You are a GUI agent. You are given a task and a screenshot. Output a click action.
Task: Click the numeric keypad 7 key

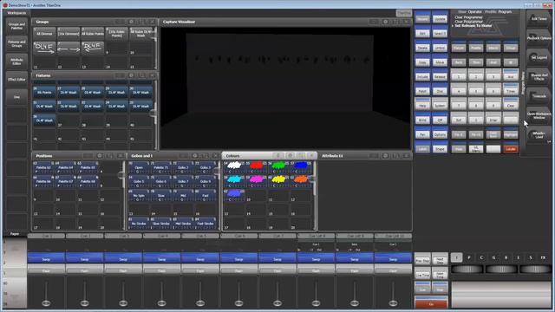[x=459, y=106]
